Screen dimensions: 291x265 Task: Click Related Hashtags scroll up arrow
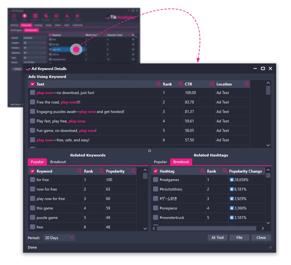[268, 170]
